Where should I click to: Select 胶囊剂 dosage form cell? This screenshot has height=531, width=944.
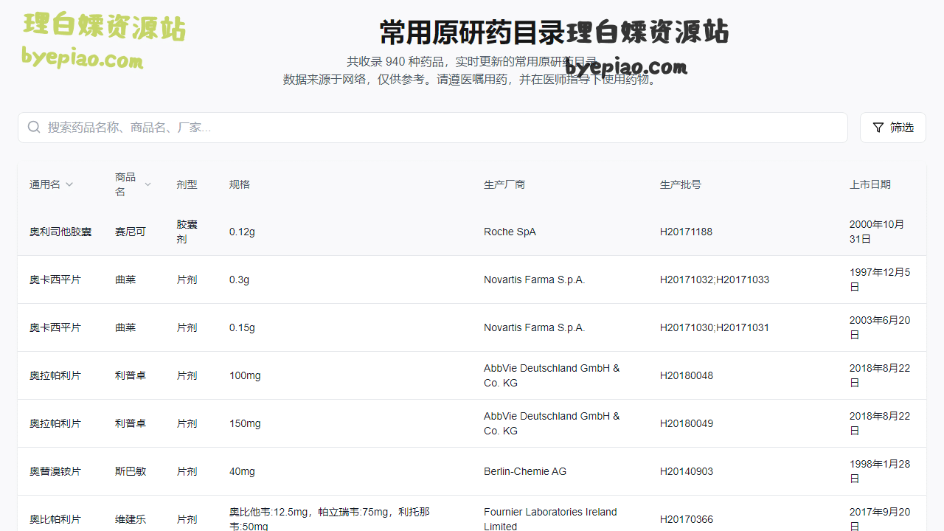187,232
